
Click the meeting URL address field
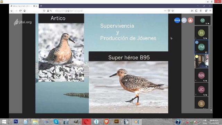click(108, 11)
